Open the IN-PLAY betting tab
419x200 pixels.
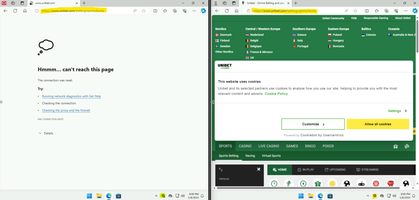click(306, 170)
